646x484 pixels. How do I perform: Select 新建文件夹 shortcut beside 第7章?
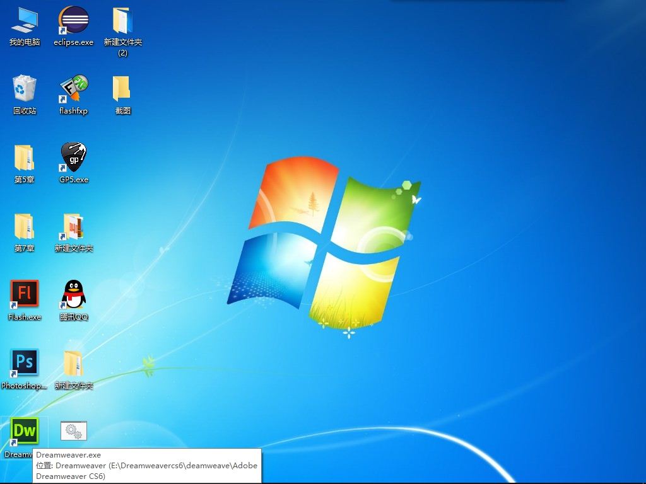pyautogui.click(x=73, y=227)
